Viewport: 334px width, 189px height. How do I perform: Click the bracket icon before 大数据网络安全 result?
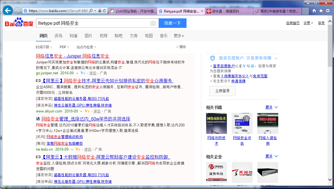[38, 157]
